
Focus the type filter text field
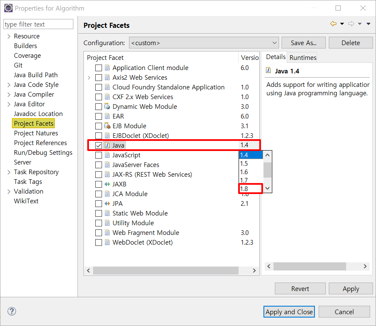[x=38, y=24]
